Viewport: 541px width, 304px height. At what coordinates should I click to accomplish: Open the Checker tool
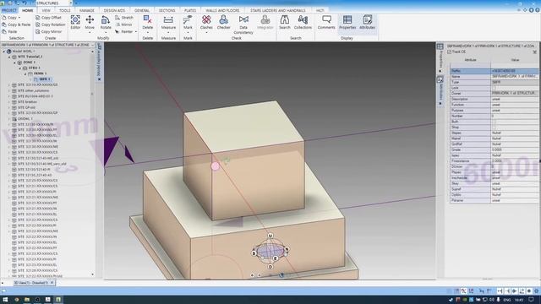(x=223, y=23)
